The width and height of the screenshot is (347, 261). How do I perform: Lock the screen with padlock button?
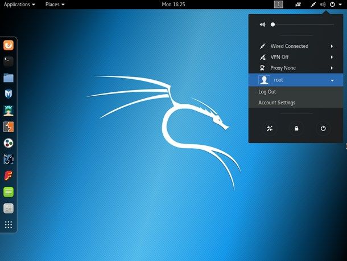point(296,128)
